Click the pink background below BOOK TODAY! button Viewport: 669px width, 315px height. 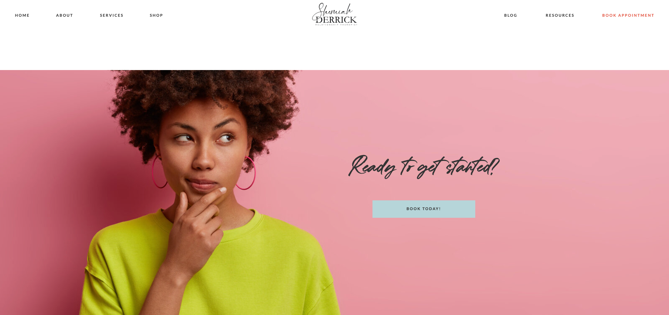[424, 265]
